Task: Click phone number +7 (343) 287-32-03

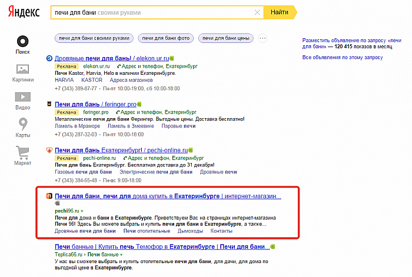Action: (76, 135)
